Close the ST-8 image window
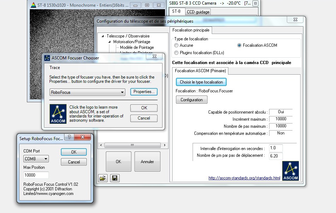 pyautogui.click(x=159, y=5)
